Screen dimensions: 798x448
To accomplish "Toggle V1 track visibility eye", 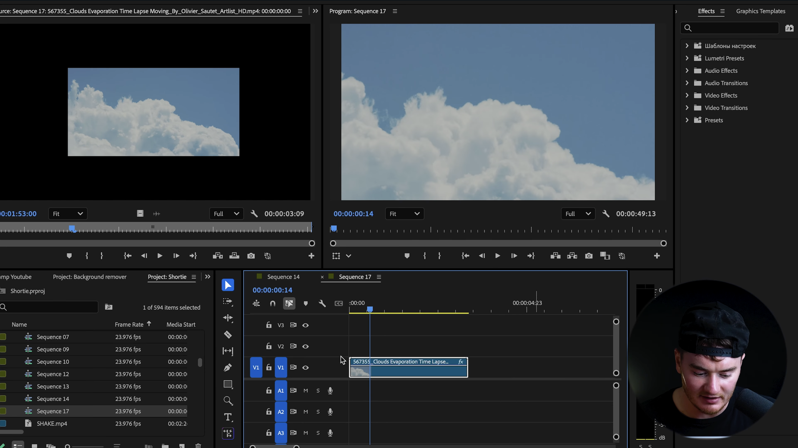I will [305, 368].
